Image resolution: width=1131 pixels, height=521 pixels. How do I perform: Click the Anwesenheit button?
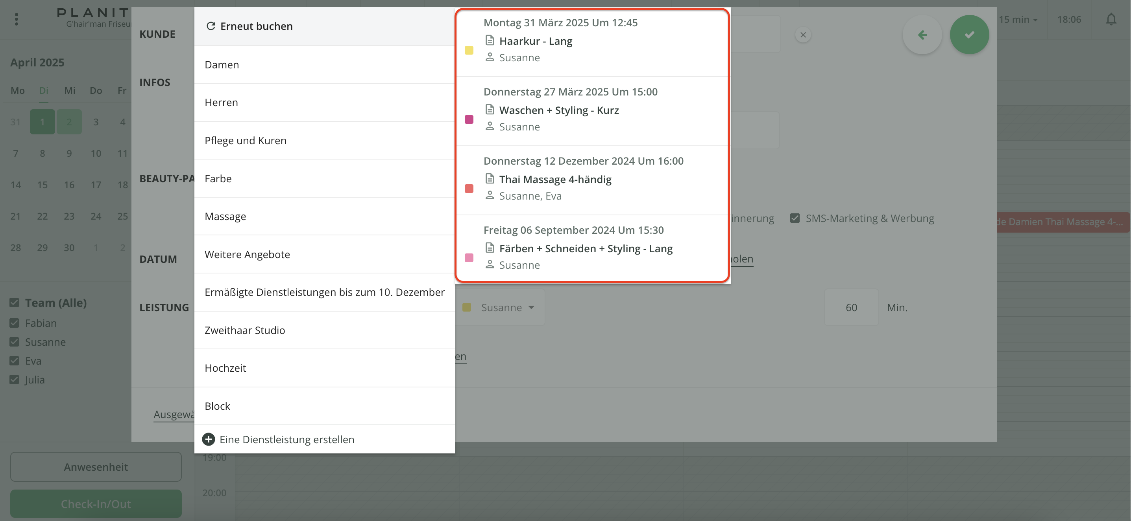(96, 467)
